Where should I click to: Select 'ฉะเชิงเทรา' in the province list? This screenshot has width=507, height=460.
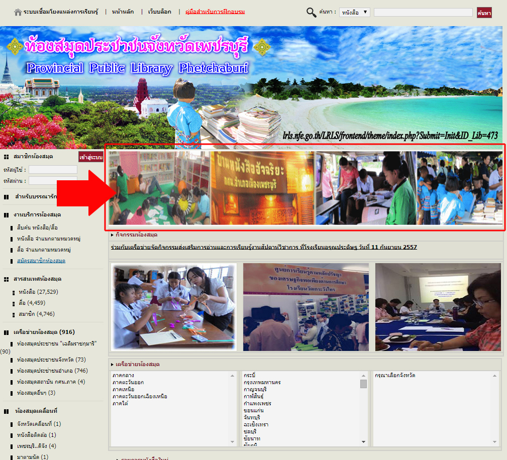click(x=256, y=425)
